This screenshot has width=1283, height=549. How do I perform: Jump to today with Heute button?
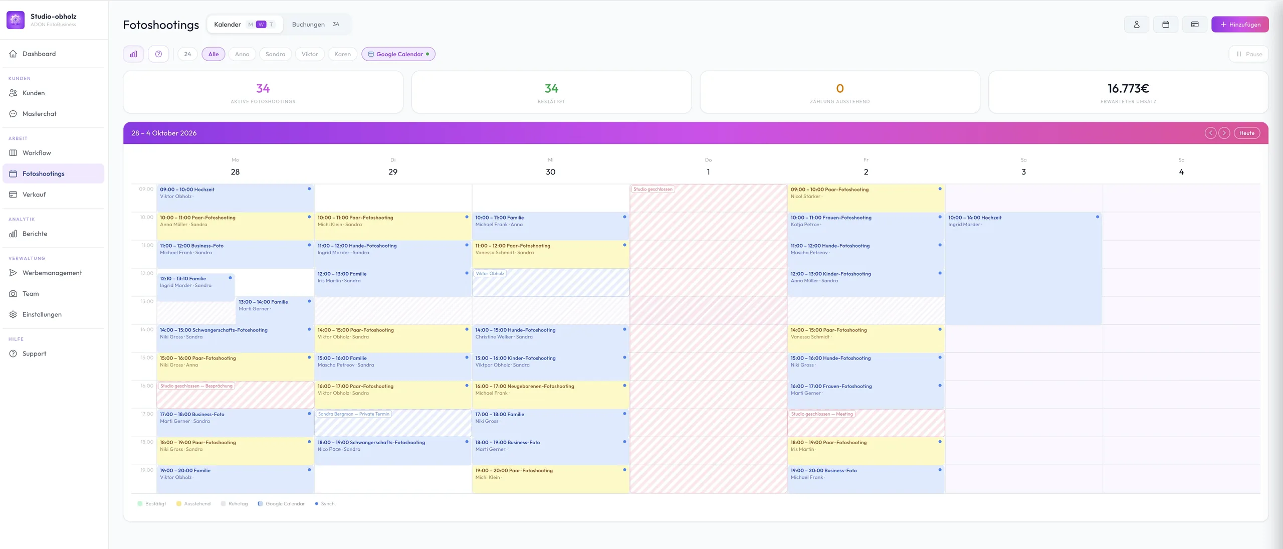(1247, 133)
